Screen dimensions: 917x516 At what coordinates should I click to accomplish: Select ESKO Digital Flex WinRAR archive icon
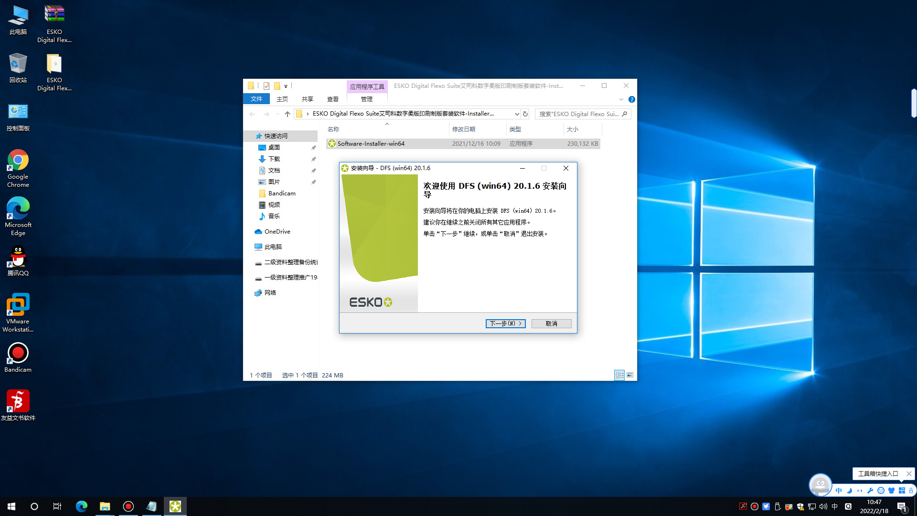pyautogui.click(x=54, y=24)
